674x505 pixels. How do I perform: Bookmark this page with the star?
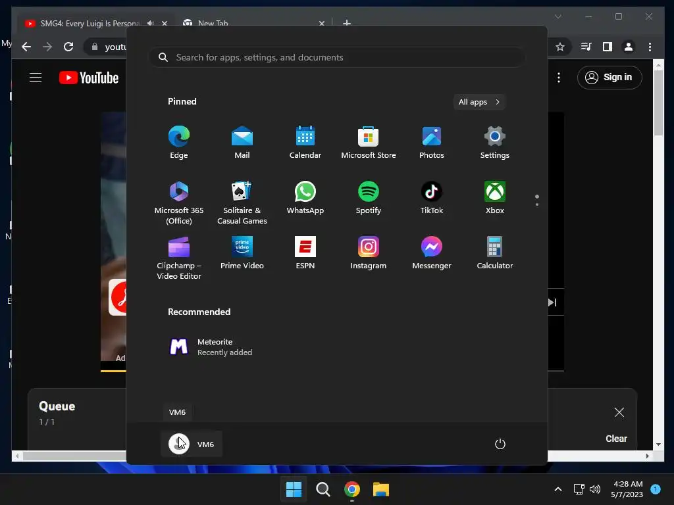559,47
